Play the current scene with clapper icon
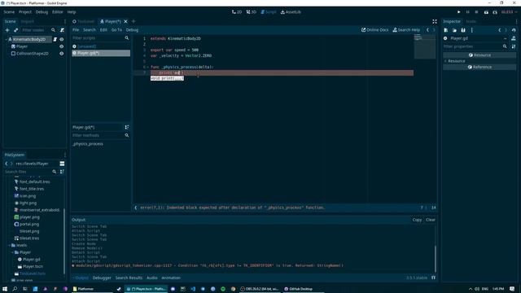 coord(486,12)
